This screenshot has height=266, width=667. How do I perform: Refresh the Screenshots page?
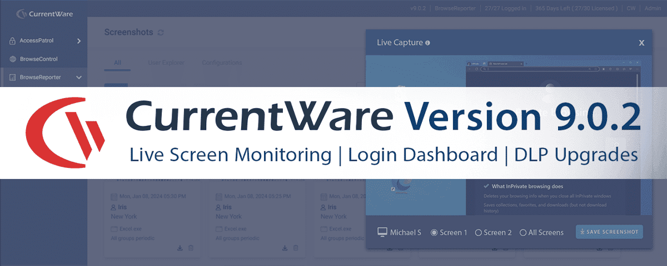coord(161,33)
